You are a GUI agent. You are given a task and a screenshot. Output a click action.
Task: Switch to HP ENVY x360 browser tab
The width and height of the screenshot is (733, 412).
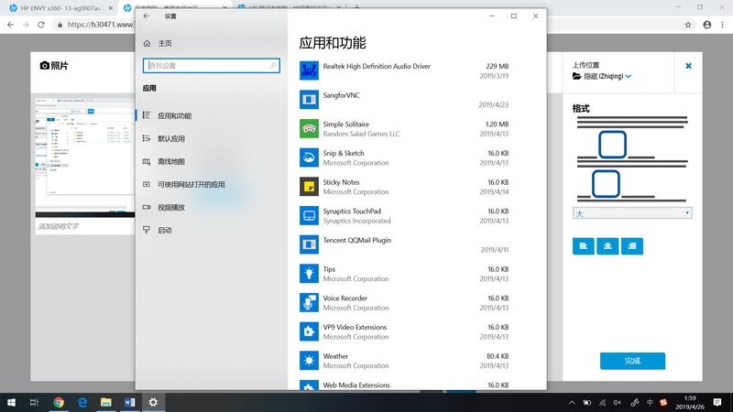60,8
